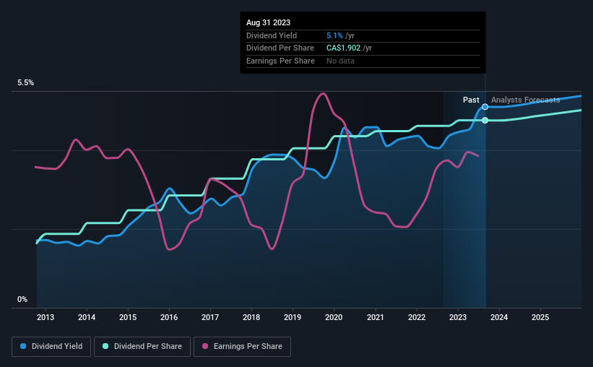Click the '0%' y-axis label
The width and height of the screenshot is (593, 367).
(x=22, y=299)
